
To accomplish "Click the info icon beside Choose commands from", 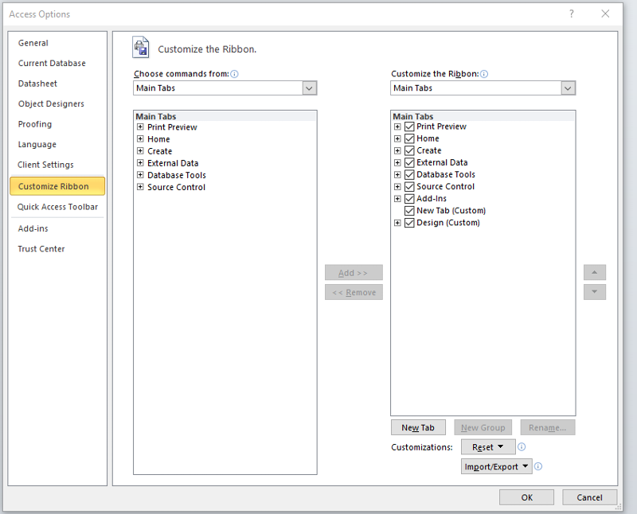I will [234, 72].
